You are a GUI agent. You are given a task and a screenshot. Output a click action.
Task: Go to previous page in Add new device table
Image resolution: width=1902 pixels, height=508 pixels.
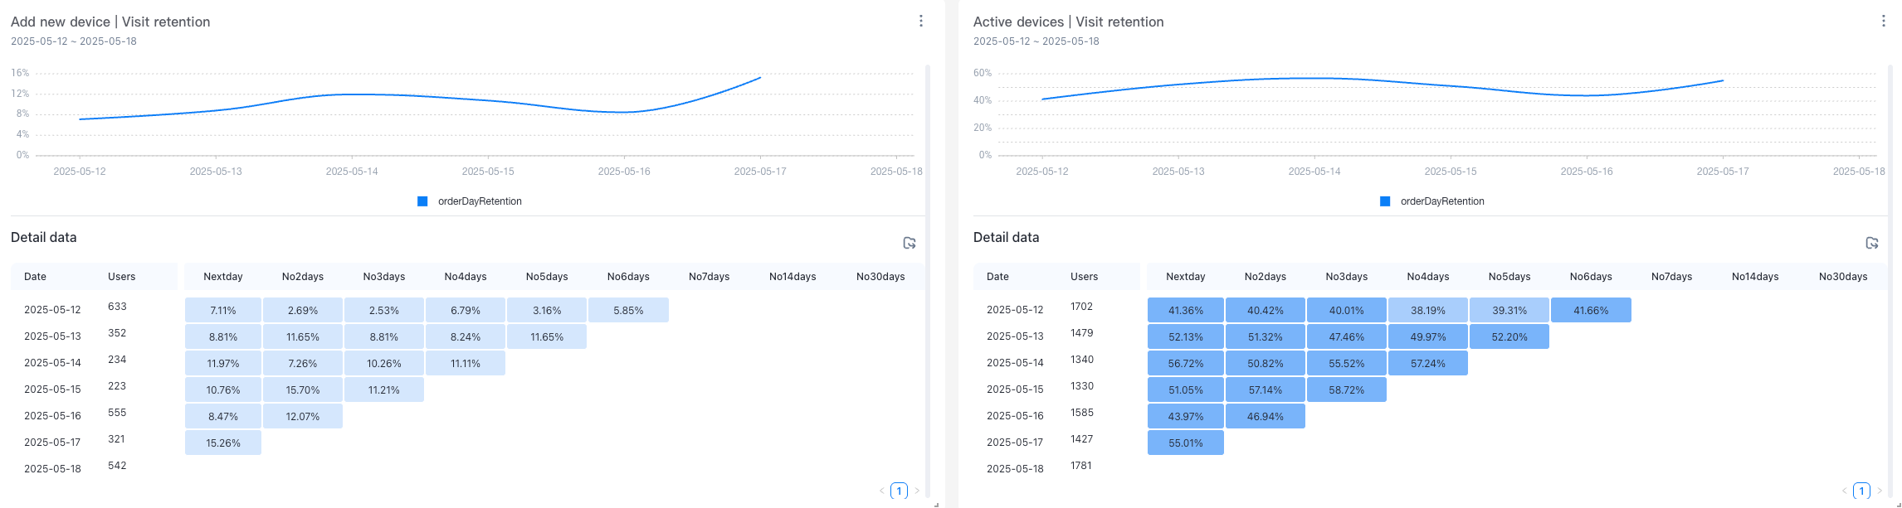pos(881,491)
